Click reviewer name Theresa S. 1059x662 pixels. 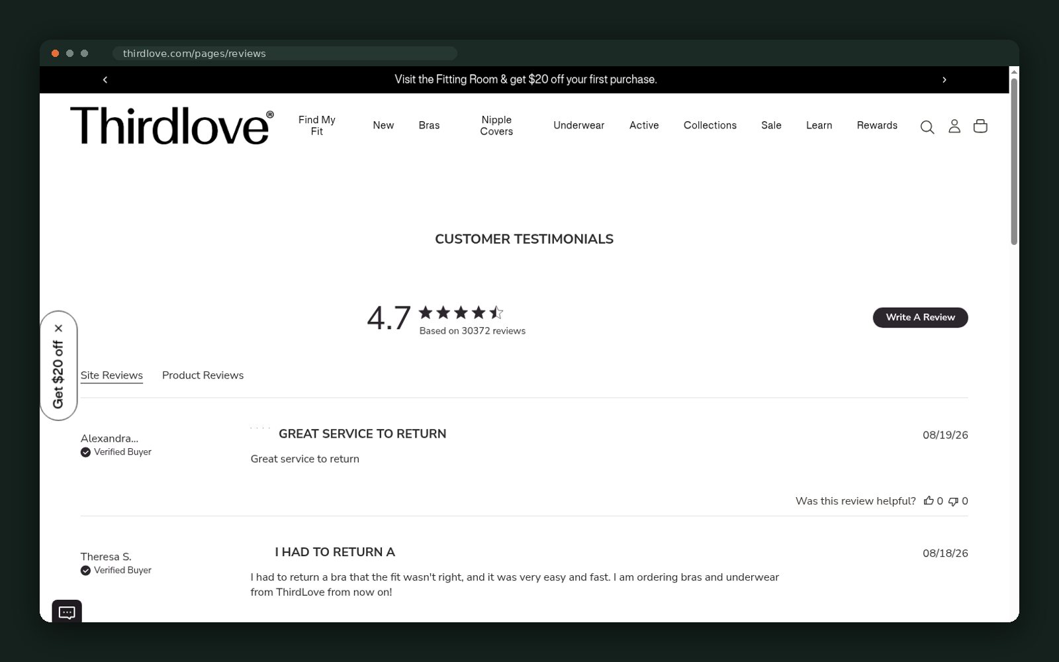pyautogui.click(x=106, y=557)
